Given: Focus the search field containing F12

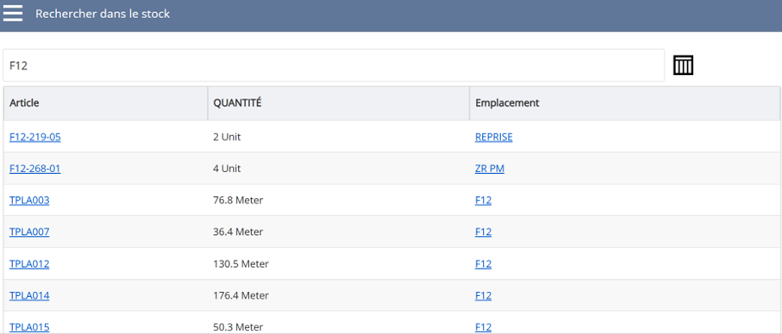Looking at the screenshot, I should click(334, 65).
